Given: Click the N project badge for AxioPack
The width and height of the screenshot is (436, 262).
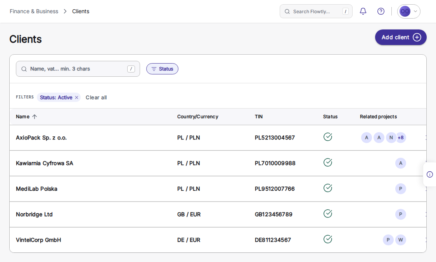Looking at the screenshot, I should [391, 138].
